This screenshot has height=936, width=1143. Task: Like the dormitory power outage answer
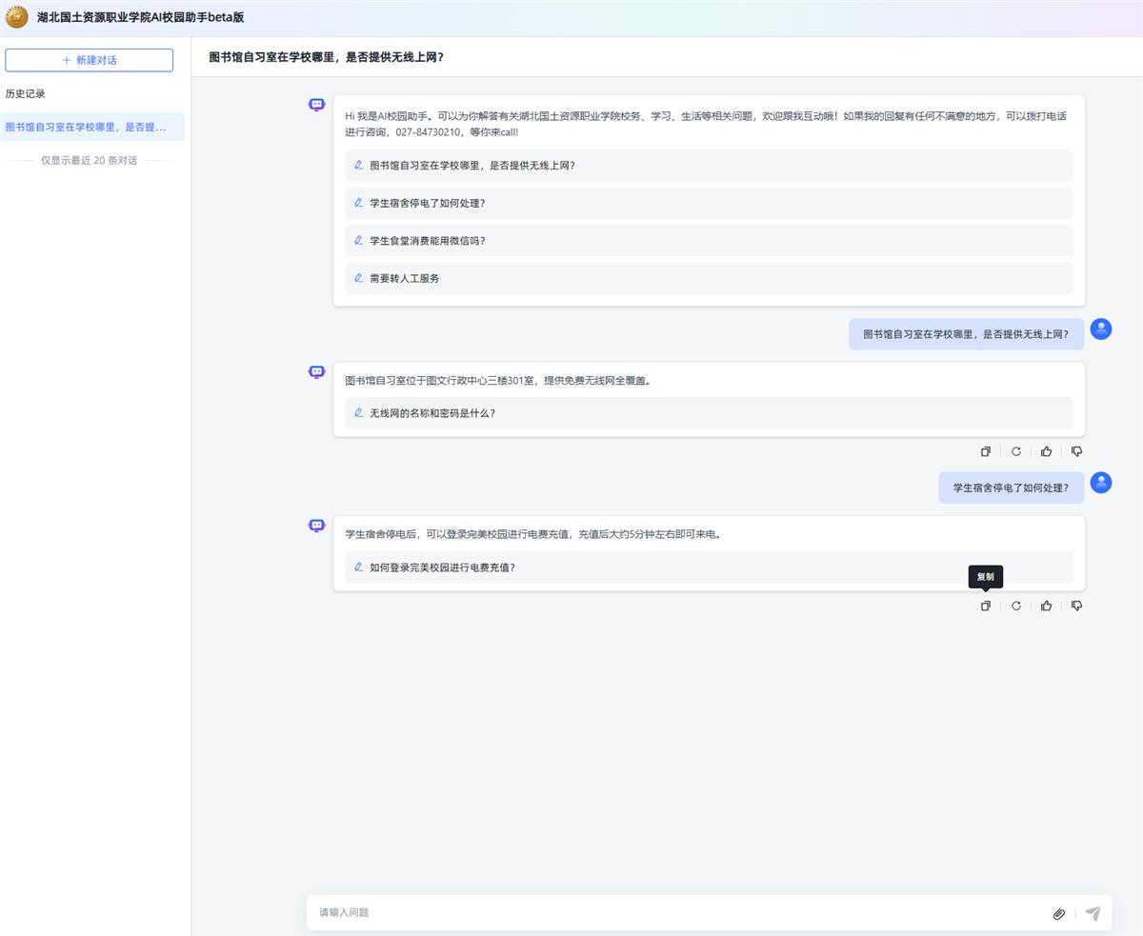[1047, 606]
